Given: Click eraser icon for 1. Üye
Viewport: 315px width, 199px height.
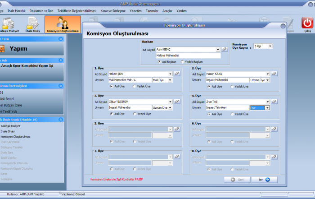Looking at the screenshot, I should click(x=177, y=74).
